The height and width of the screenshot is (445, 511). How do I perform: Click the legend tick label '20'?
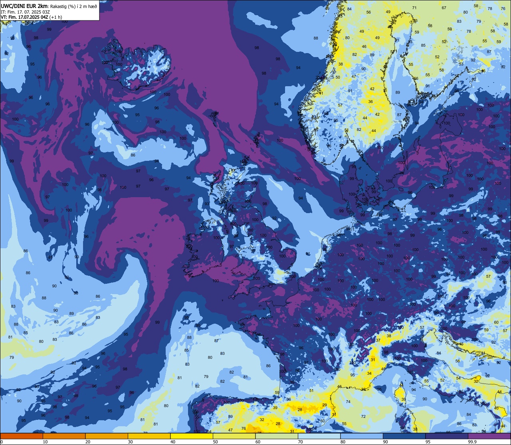click(x=87, y=442)
